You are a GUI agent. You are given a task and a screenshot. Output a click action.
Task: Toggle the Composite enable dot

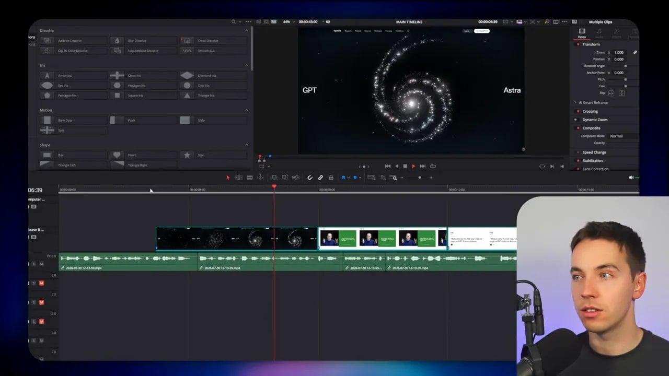(x=578, y=128)
